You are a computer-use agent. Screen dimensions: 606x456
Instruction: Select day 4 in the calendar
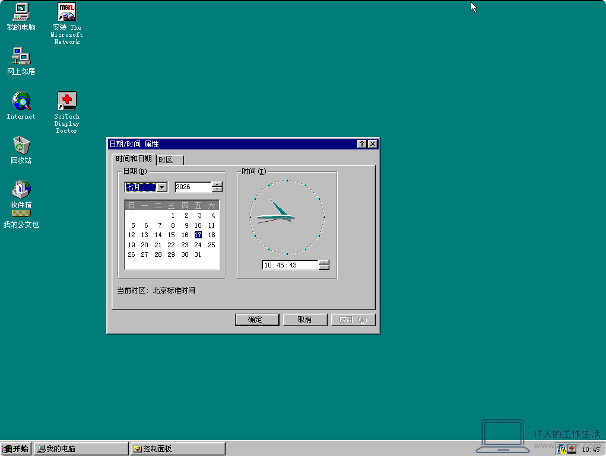(x=213, y=215)
